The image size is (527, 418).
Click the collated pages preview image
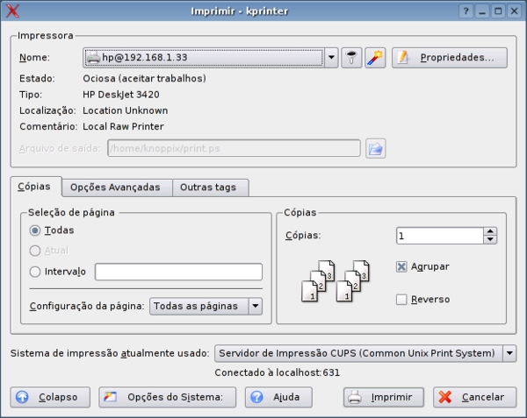(x=336, y=281)
